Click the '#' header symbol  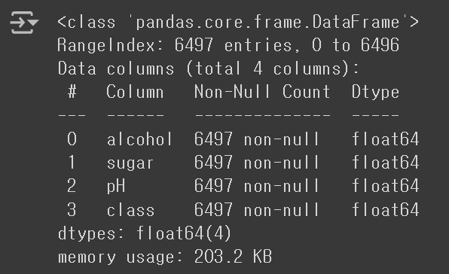[72, 92]
